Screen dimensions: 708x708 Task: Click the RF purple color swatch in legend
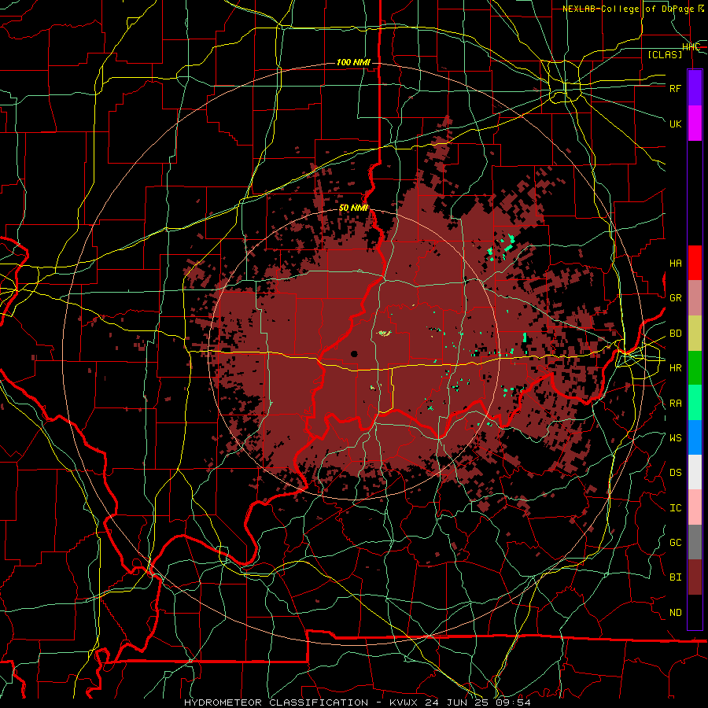(695, 88)
